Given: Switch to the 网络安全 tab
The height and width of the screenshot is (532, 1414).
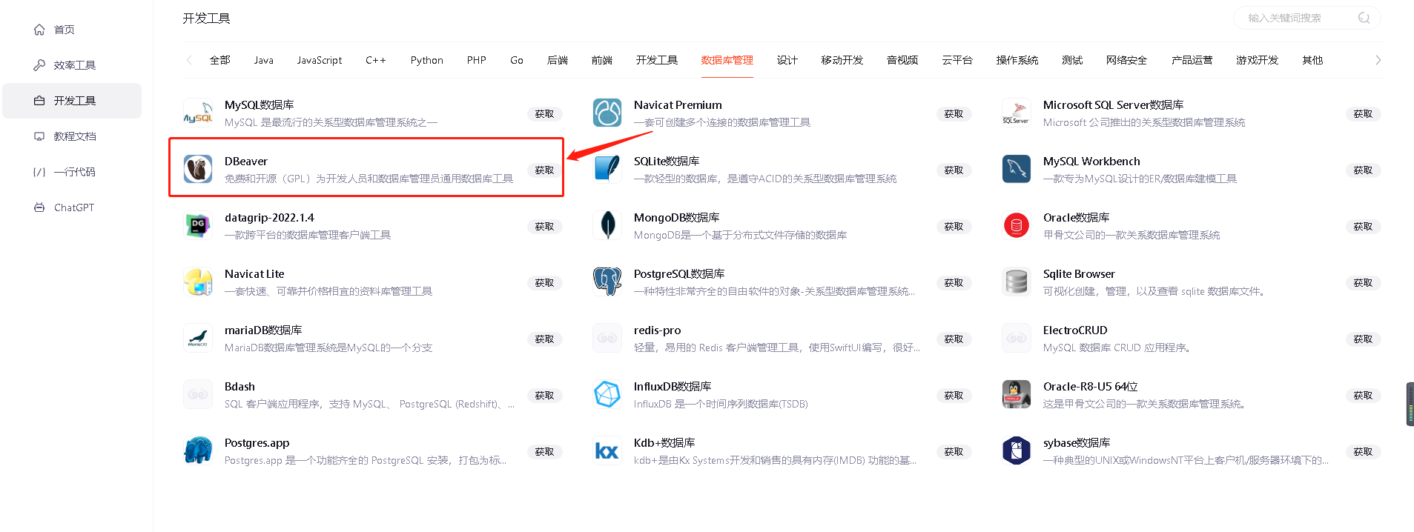Looking at the screenshot, I should 1127,60.
